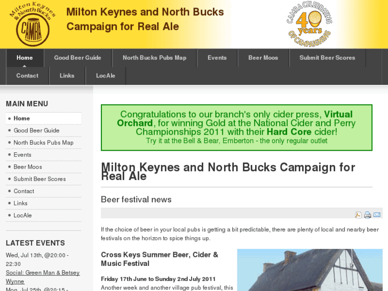This screenshot has width=388, height=291.
Task: Click Cross Keys Summer Beer, Cider & Music Festival heading
Action: click(x=160, y=259)
